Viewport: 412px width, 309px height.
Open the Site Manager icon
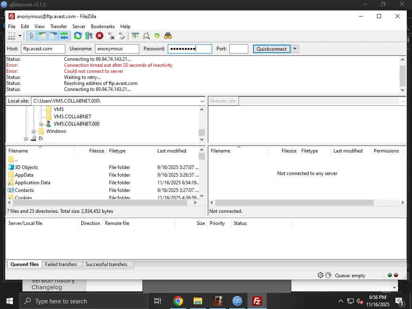point(12,36)
